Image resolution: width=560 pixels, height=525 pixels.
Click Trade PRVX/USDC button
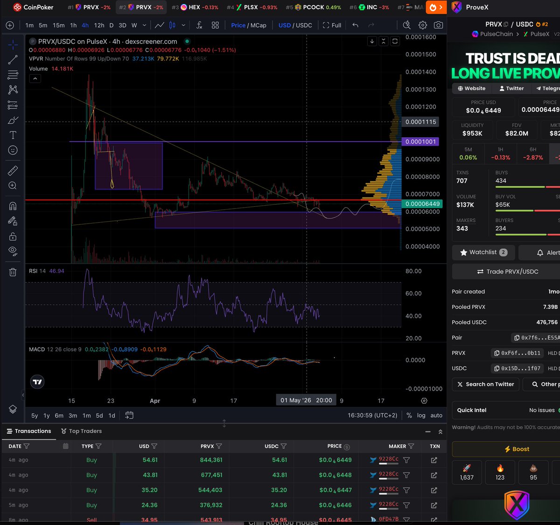click(507, 272)
